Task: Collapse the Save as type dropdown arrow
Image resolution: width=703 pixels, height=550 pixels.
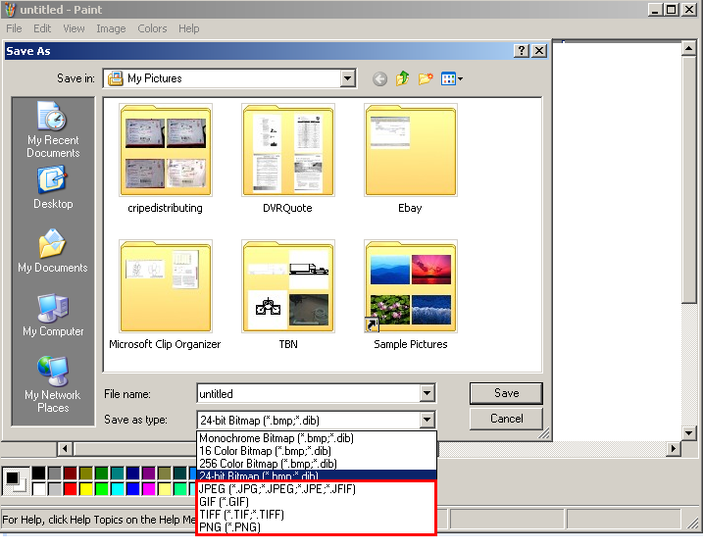Action: click(427, 420)
